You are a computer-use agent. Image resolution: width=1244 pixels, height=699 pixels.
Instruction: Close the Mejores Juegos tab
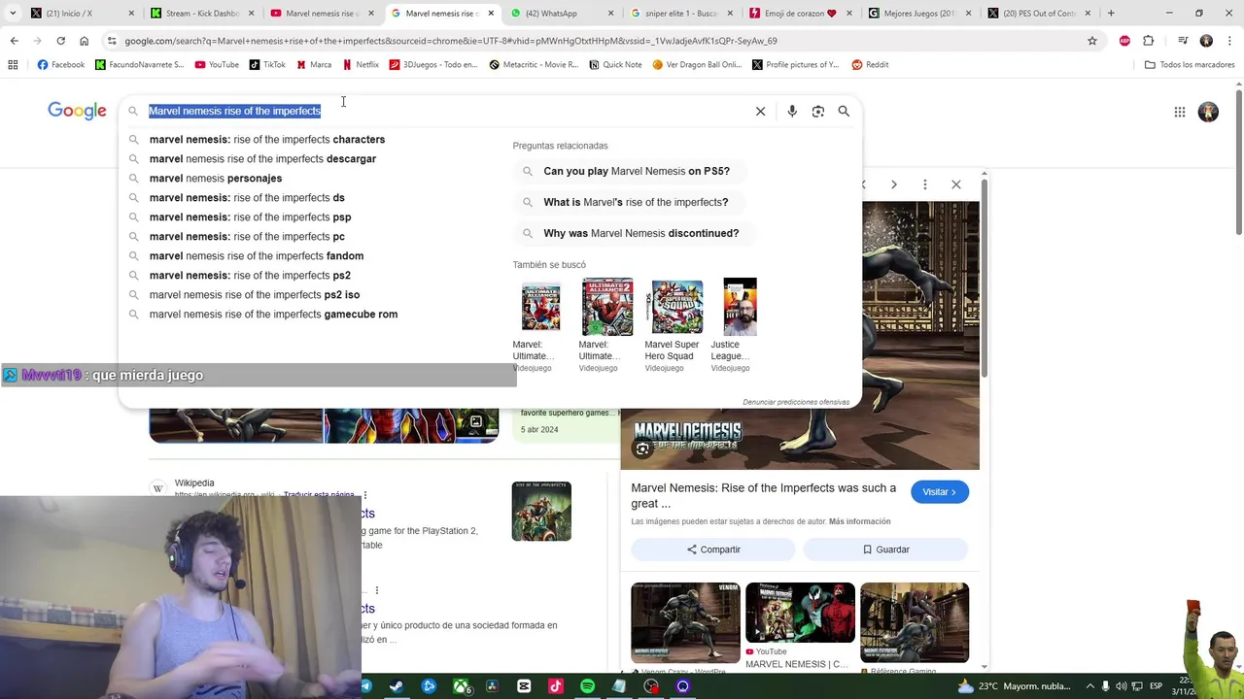970,14
